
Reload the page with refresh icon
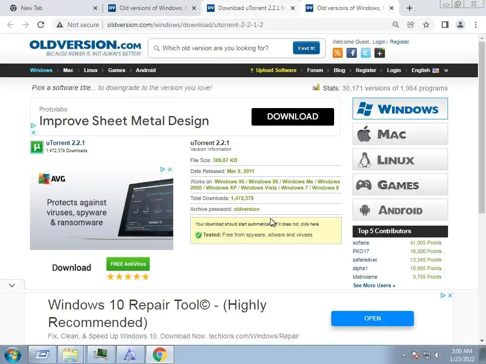[x=41, y=25]
